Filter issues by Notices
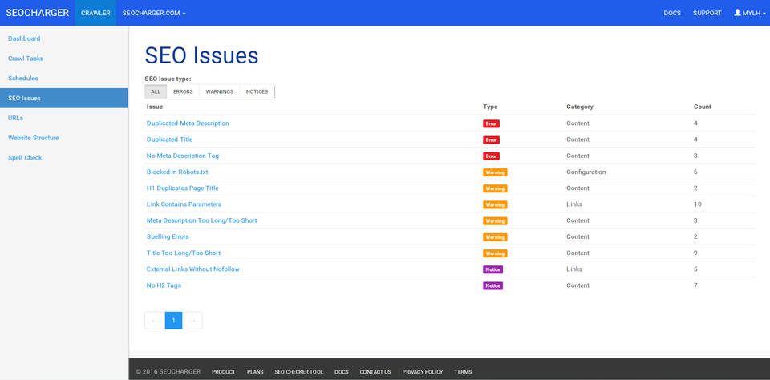The width and height of the screenshot is (770, 380). click(x=257, y=92)
